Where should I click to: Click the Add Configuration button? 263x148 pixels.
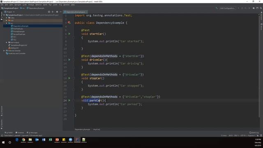pyautogui.click(x=227, y=8)
